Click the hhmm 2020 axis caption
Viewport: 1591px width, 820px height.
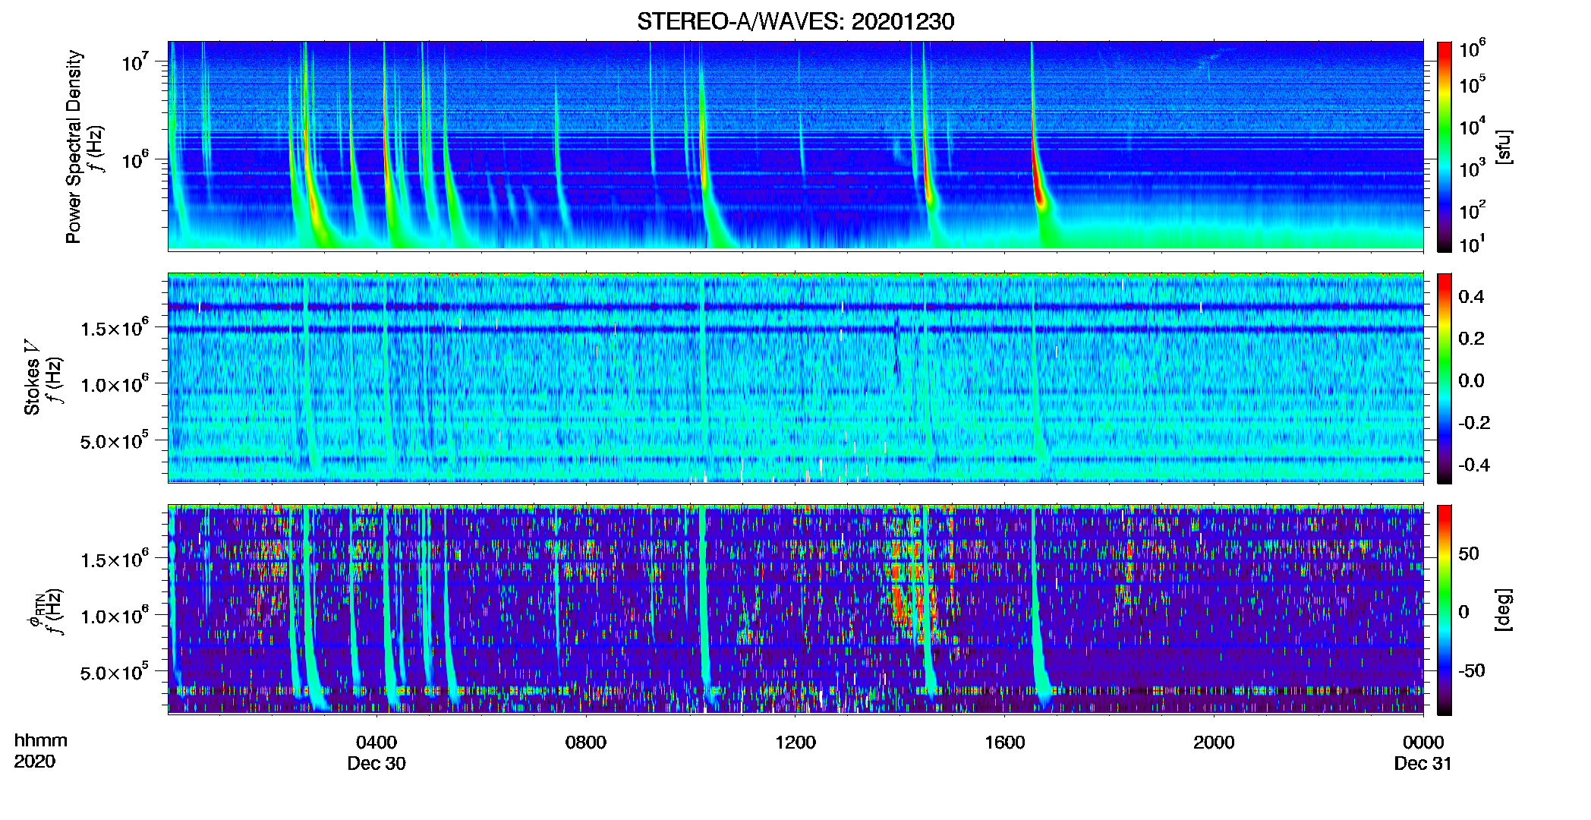pos(41,751)
